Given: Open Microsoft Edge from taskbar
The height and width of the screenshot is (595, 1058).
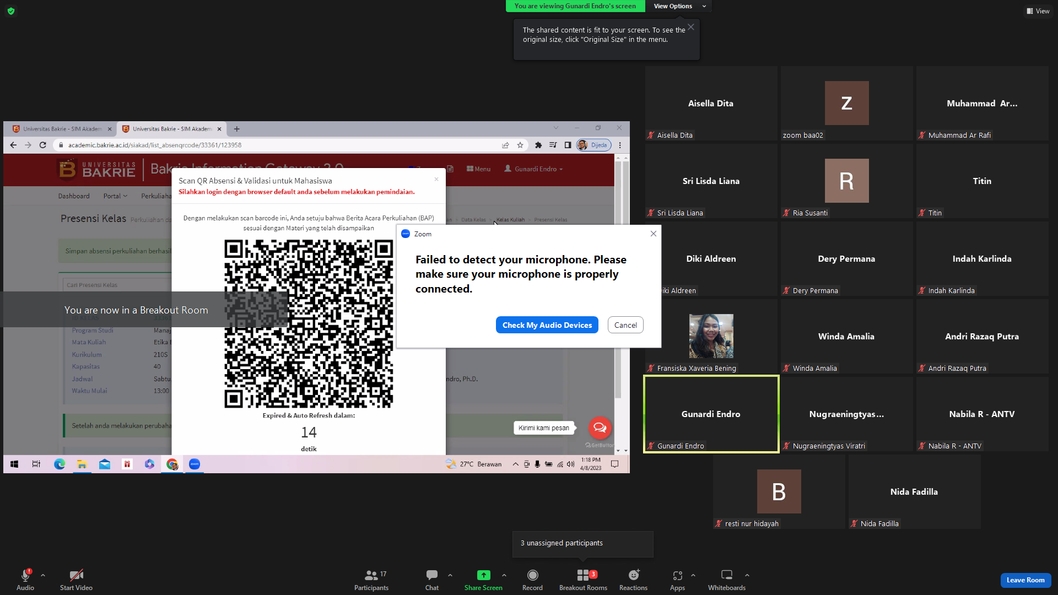Looking at the screenshot, I should 60,464.
